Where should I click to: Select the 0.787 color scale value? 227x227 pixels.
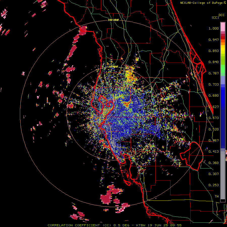pos(214,73)
